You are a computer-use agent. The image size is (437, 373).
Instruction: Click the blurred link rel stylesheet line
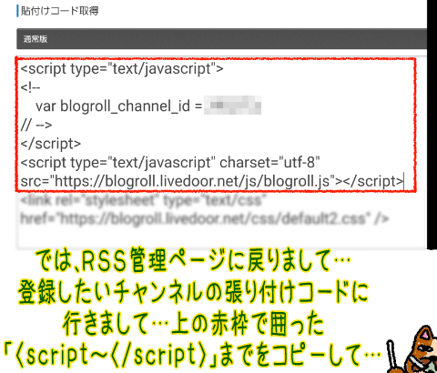tap(144, 200)
